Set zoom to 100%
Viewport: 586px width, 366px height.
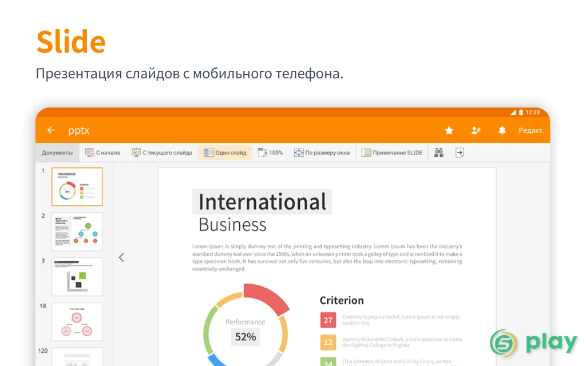pyautogui.click(x=271, y=153)
